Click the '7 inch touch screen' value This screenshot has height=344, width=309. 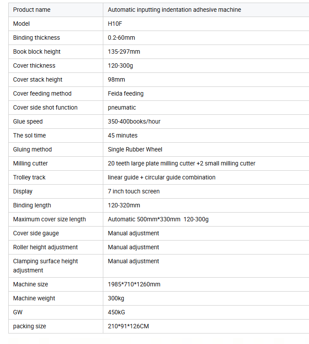[134, 192]
